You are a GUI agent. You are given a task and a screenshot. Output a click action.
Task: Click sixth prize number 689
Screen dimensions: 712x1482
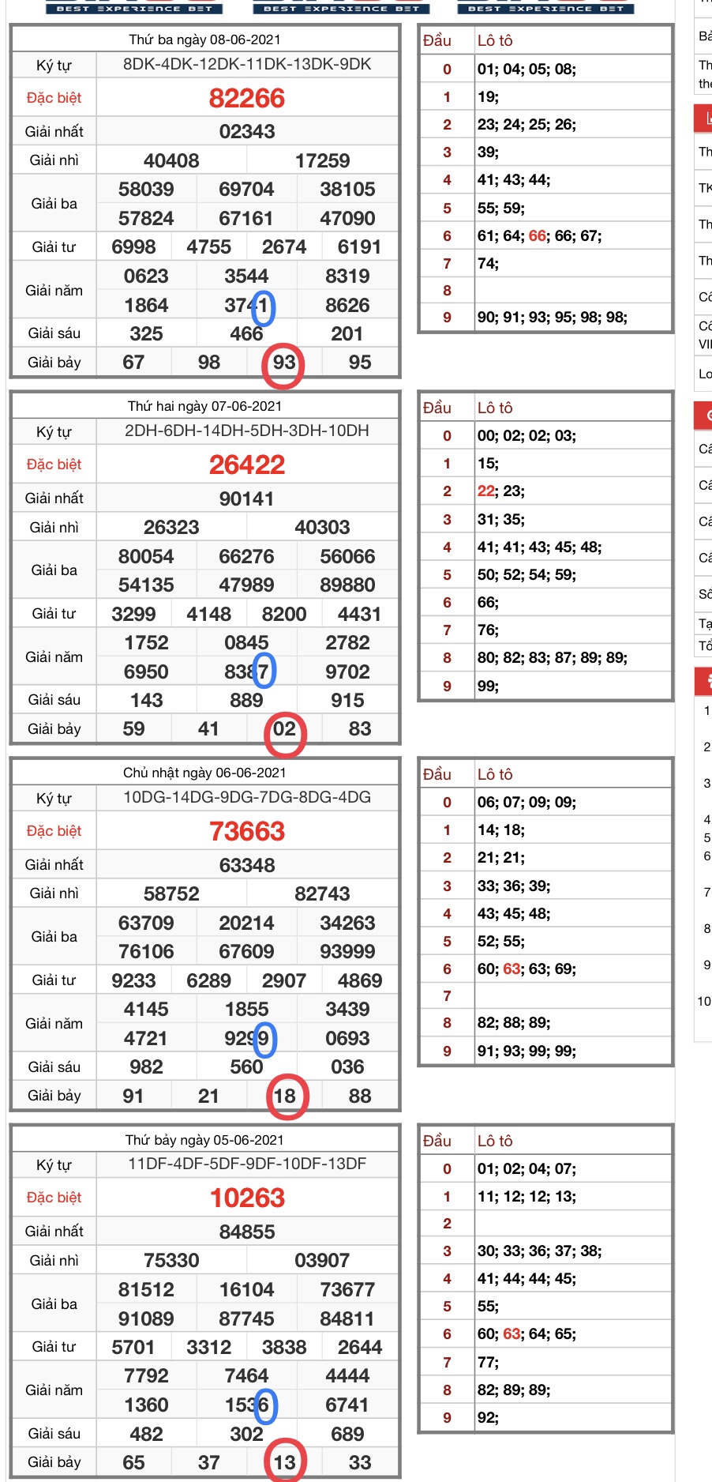(347, 1434)
